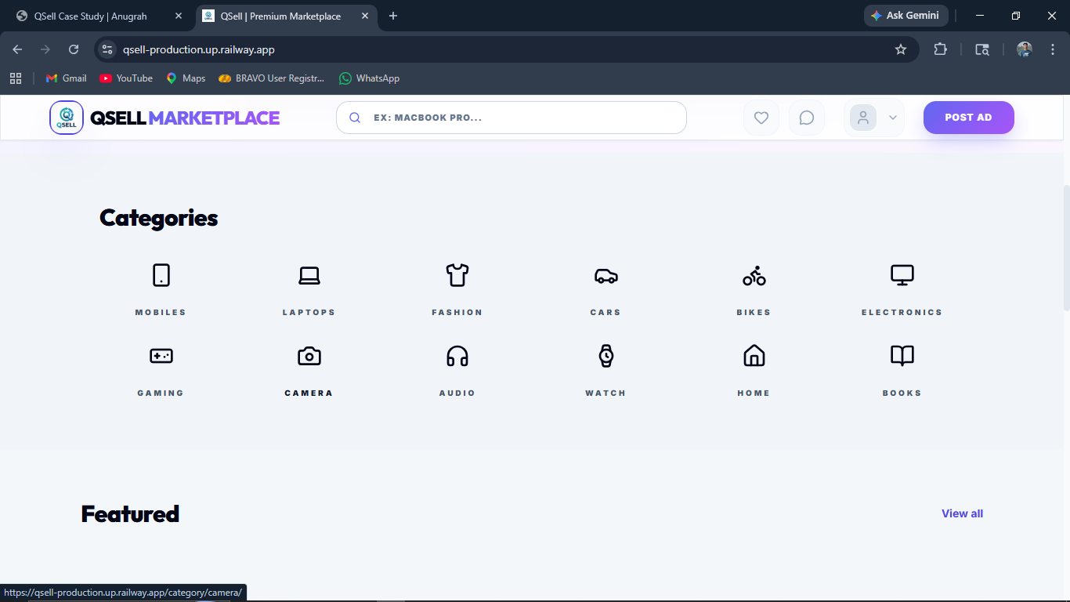Viewport: 1070px width, 602px height.
Task: Select QSell Premium Marketplace tab
Action: (286, 16)
